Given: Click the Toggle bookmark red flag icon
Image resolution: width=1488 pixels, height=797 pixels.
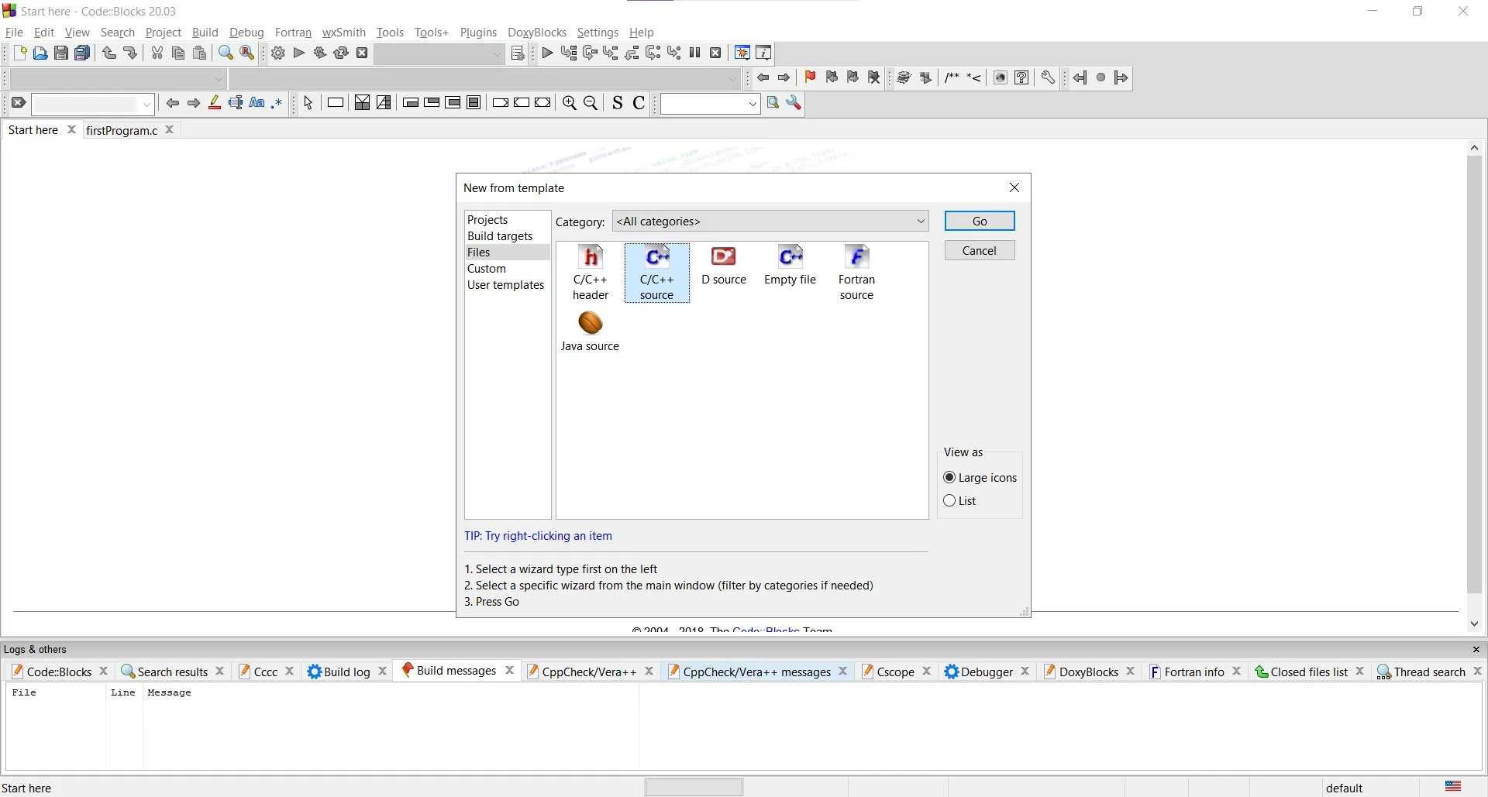Looking at the screenshot, I should click(811, 78).
